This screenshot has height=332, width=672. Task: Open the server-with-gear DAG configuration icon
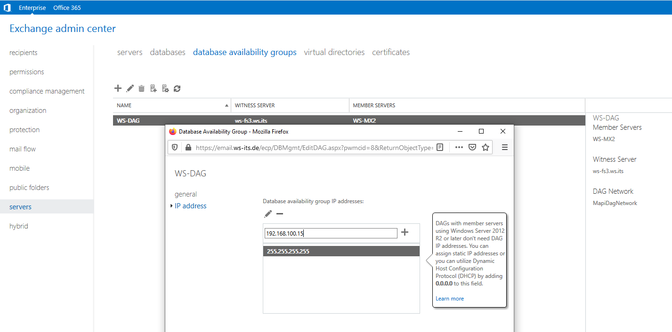pos(165,88)
